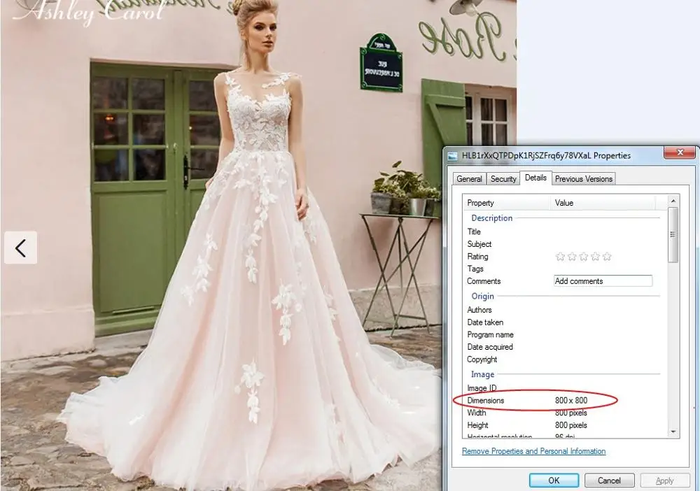Switch to the Security tab

click(503, 179)
